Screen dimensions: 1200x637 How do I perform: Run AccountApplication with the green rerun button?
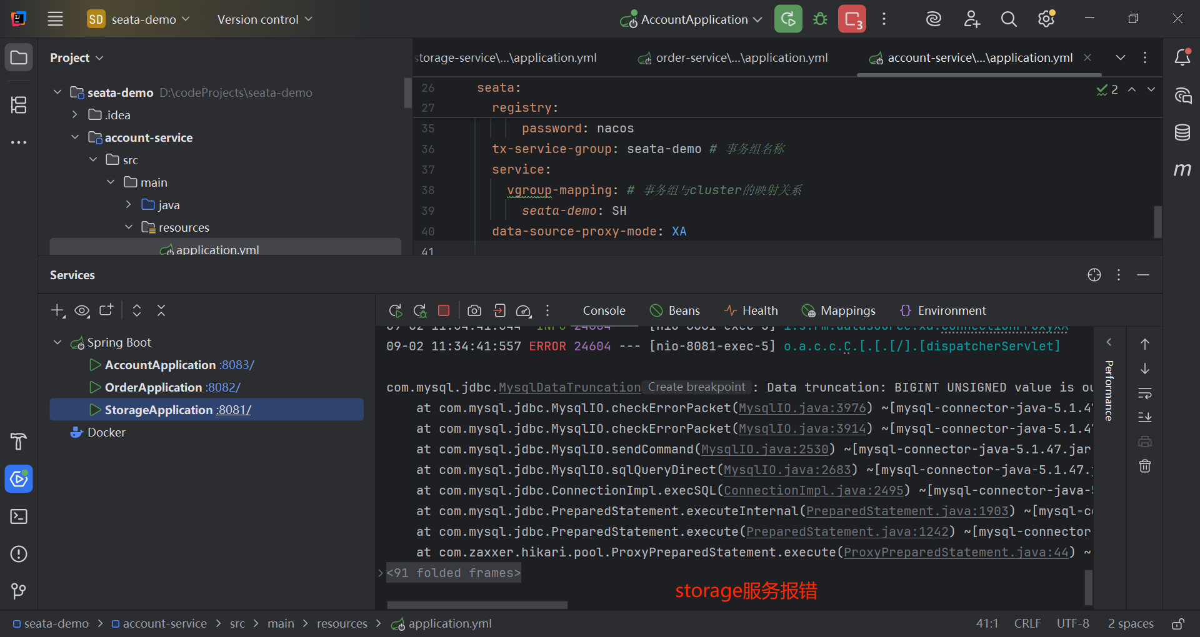tap(788, 19)
